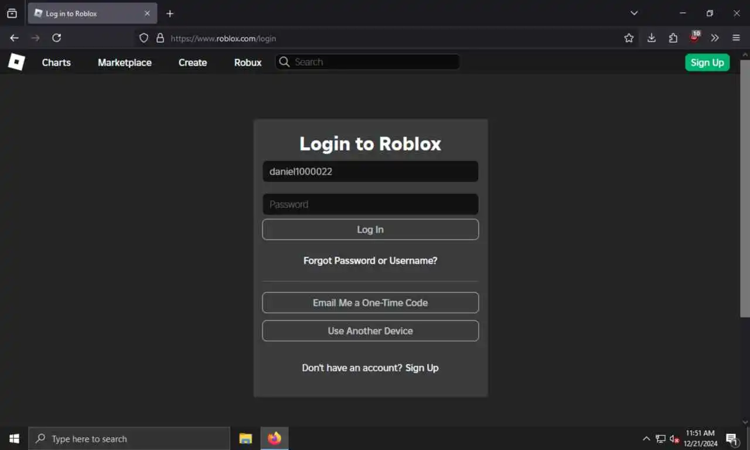Click the Login to Roblox heading
This screenshot has width=750, height=450.
(x=370, y=144)
